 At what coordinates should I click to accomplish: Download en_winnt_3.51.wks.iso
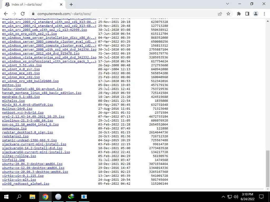(x=22, y=65)
